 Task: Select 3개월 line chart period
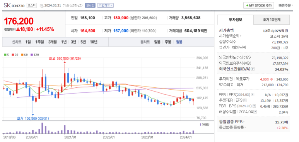click(53, 42)
